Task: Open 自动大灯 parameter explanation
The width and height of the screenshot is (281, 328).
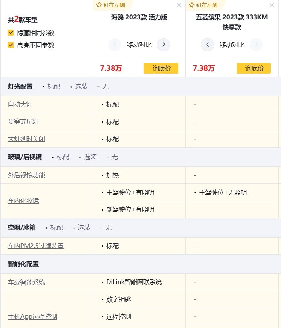Action: (20, 104)
